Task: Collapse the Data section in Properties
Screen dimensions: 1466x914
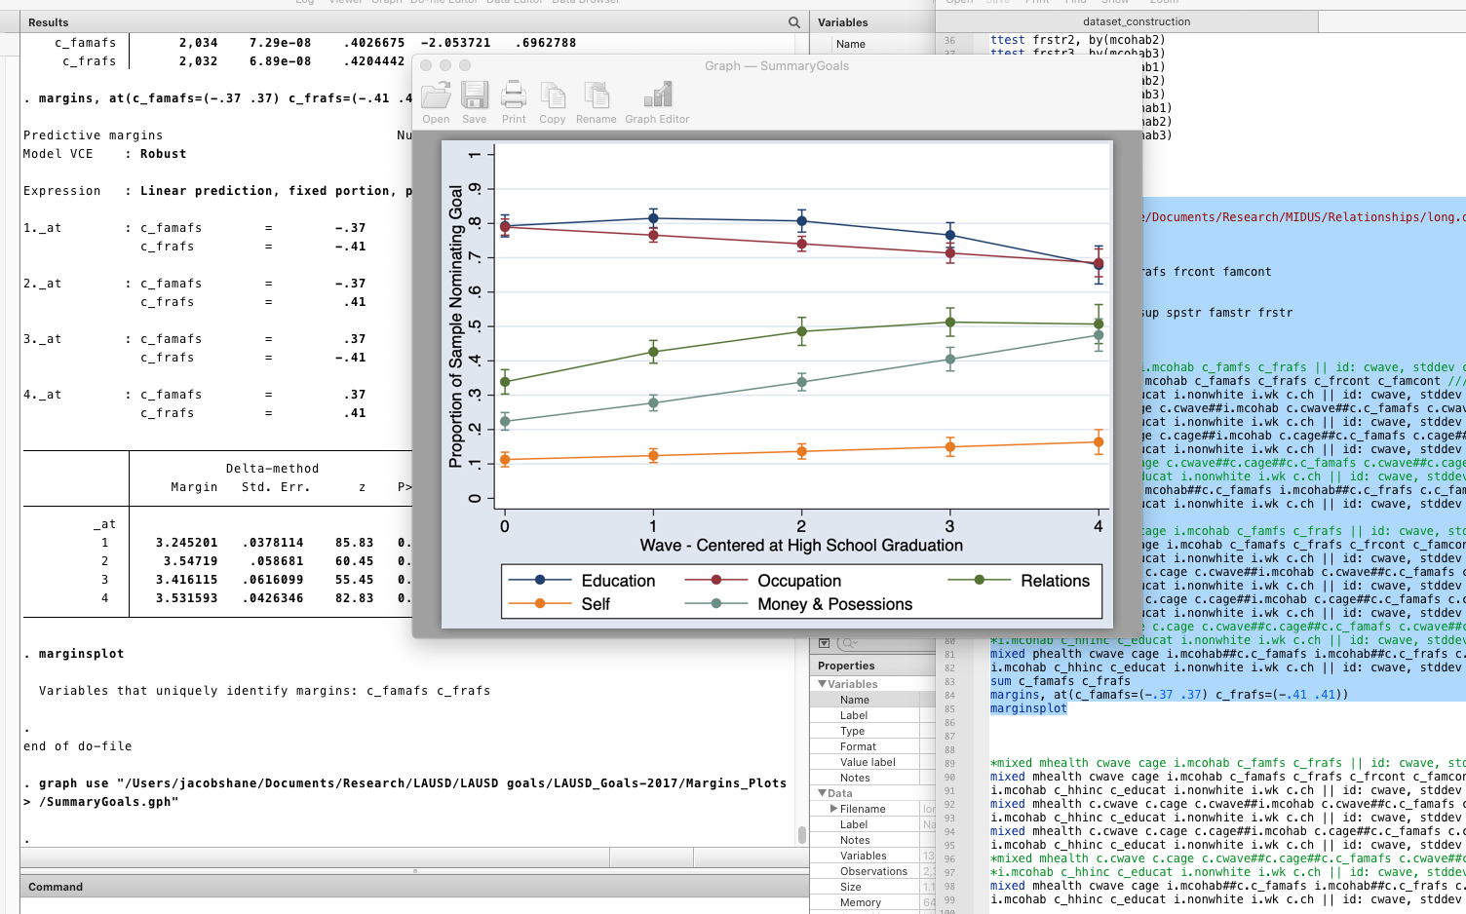Action: click(823, 793)
